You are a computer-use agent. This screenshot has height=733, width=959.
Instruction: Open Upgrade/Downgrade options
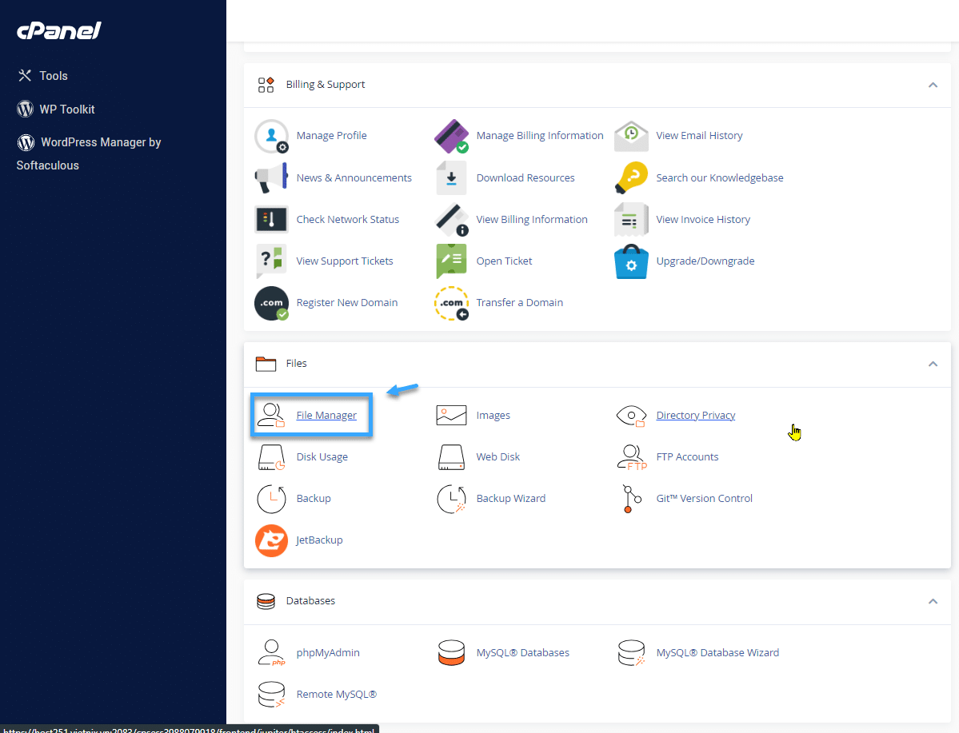705,261
